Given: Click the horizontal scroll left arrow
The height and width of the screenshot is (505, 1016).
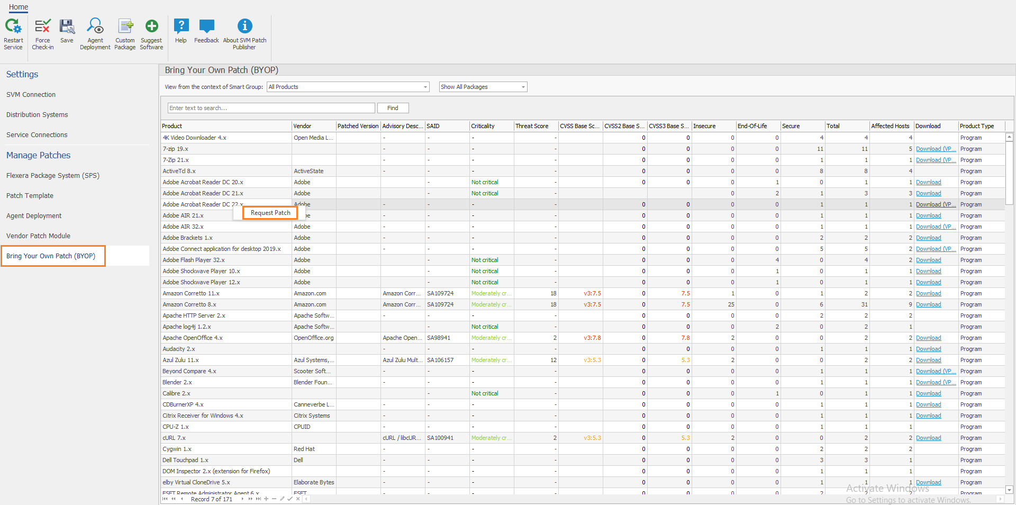Looking at the screenshot, I should [306, 499].
